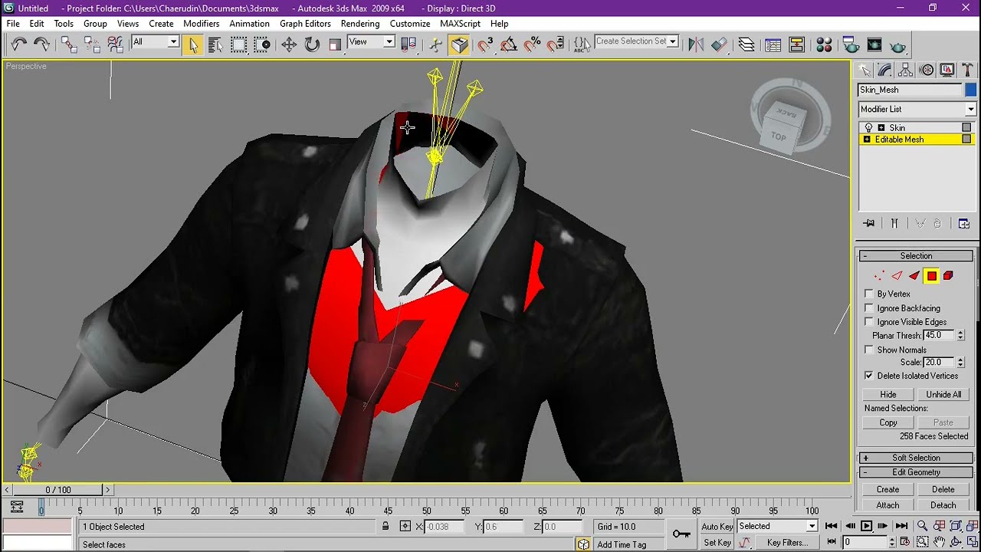Toggle the Angle Snap icon
The width and height of the screenshot is (981, 552).
coord(509,44)
